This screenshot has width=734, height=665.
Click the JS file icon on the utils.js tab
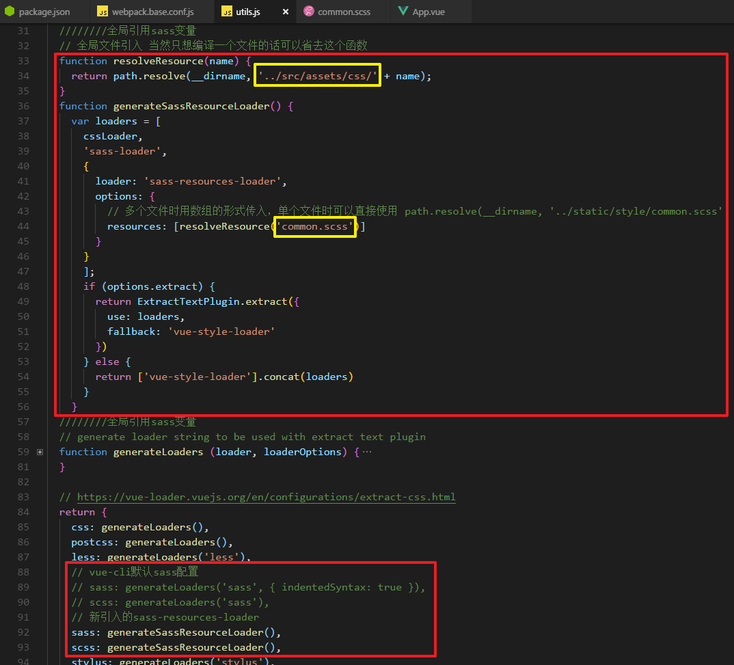tap(227, 12)
